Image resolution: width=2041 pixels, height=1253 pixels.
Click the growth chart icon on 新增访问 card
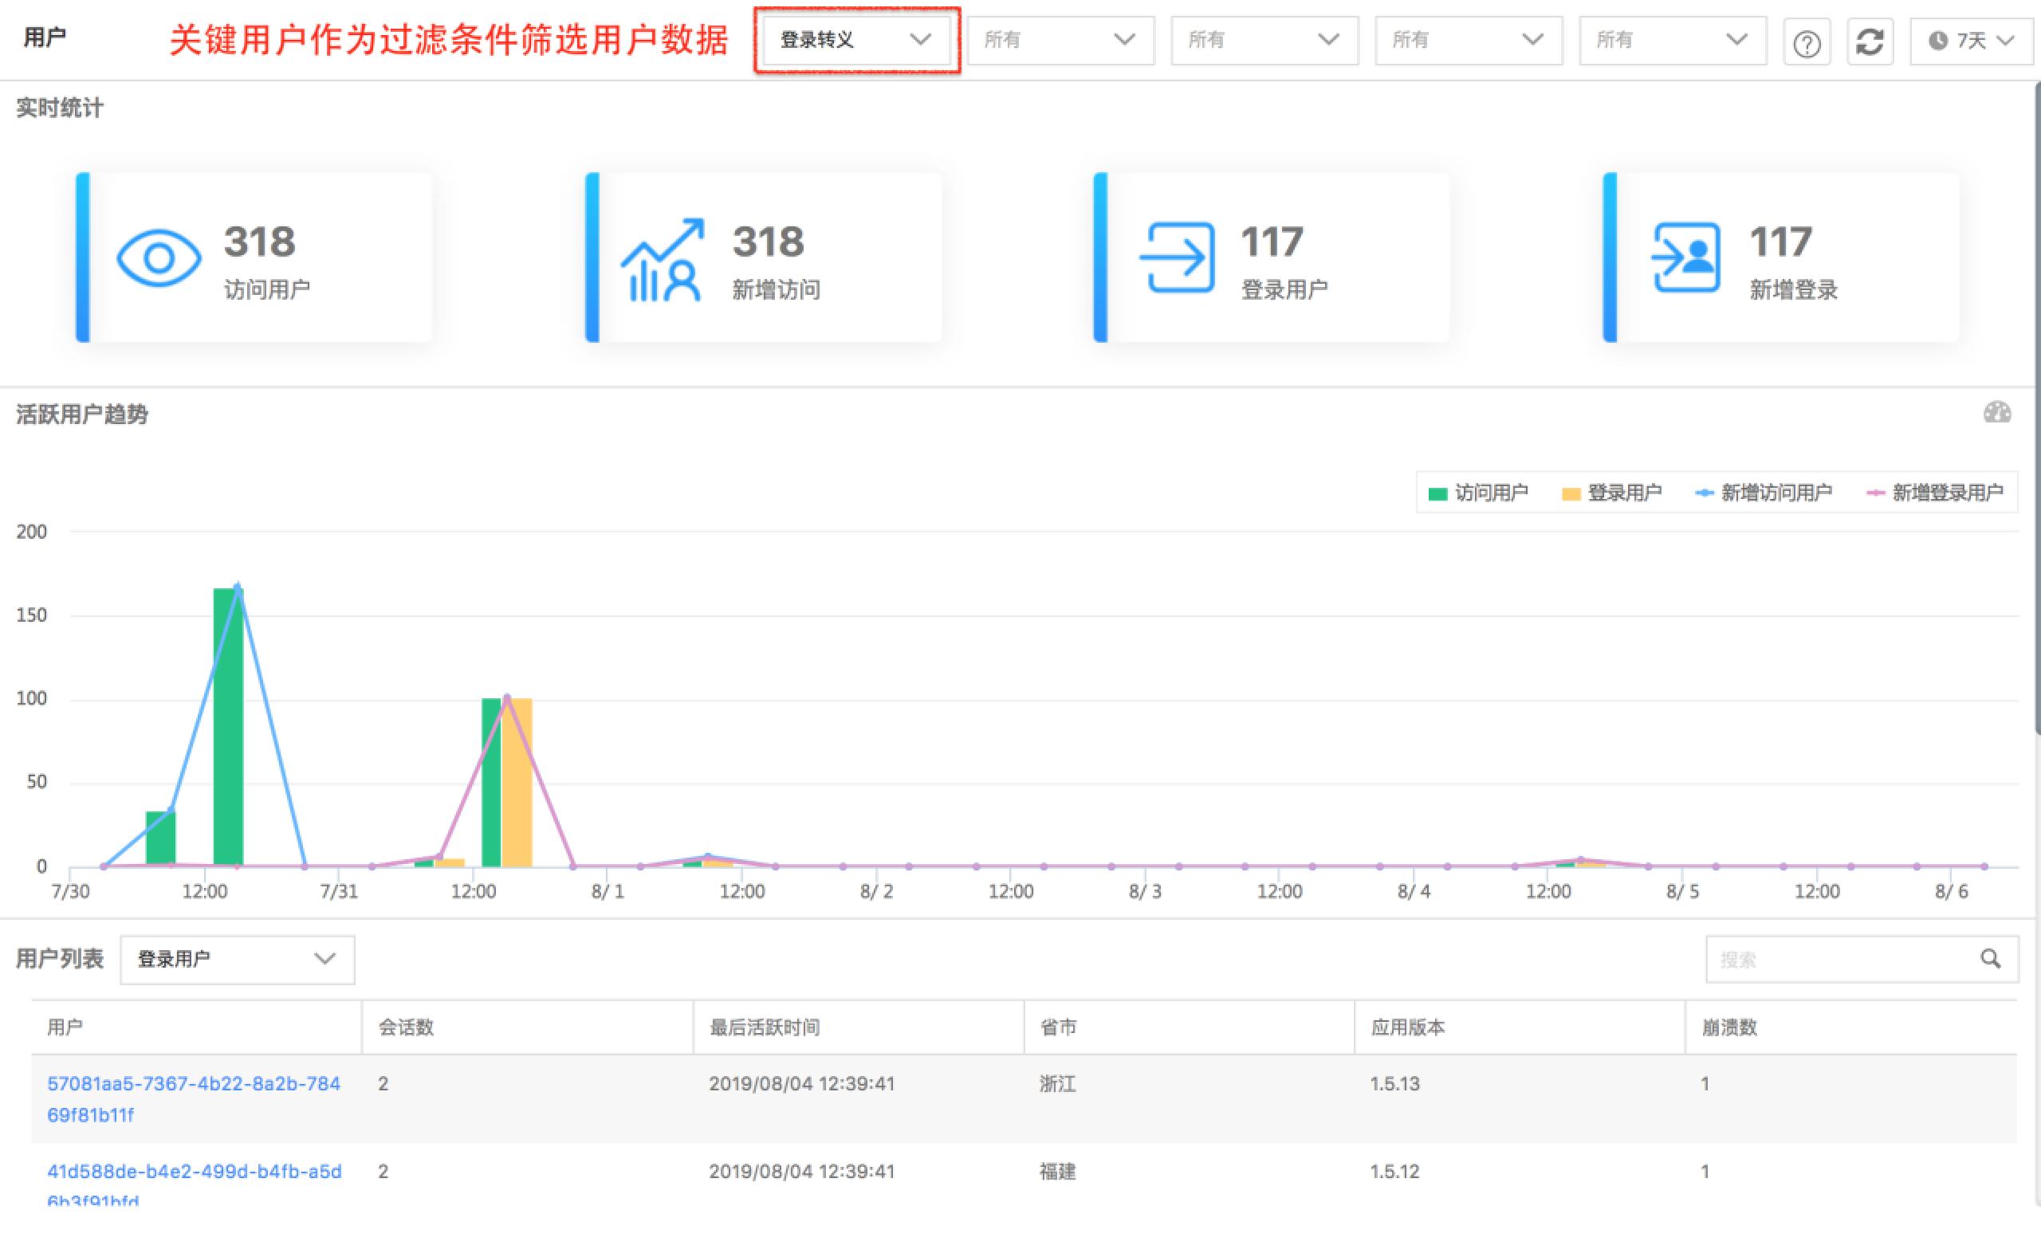point(662,259)
